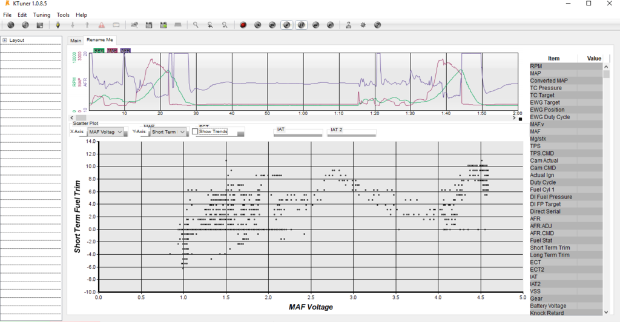Click the dark window icon before the plug
The width and height of the screenshot is (620, 322).
(40, 25)
